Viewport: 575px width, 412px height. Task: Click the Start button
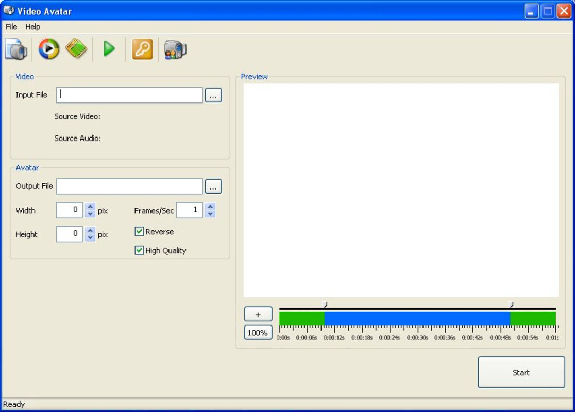[521, 372]
